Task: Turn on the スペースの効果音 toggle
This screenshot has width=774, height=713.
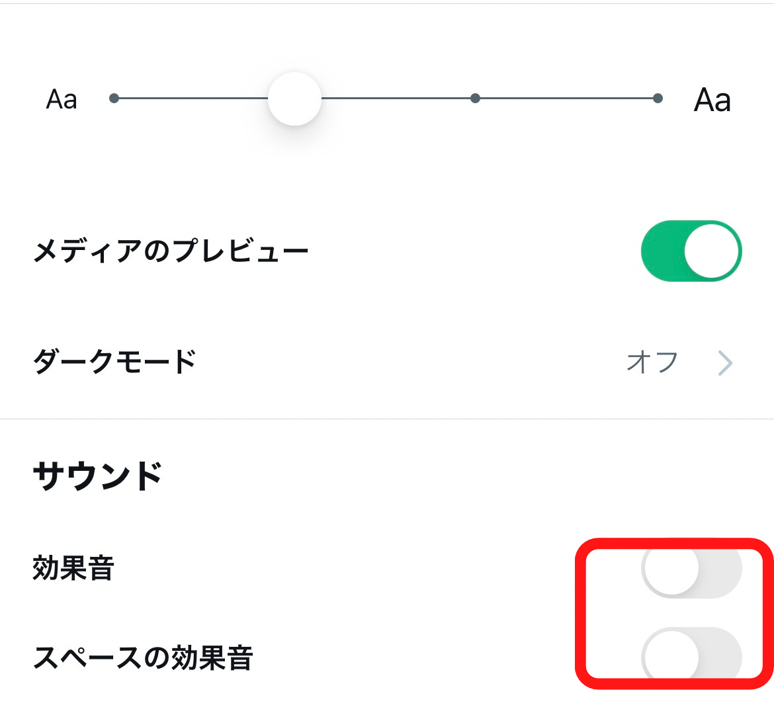Action: pos(691,657)
